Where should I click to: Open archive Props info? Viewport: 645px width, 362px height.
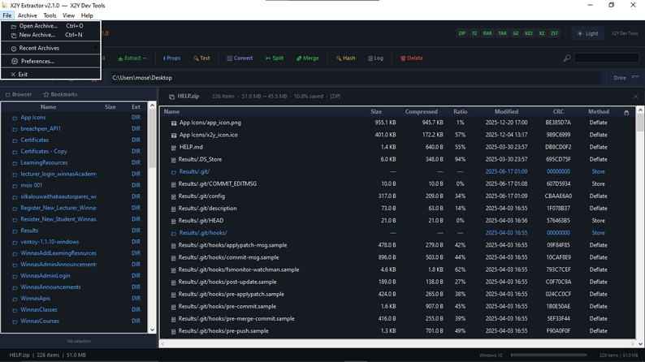pos(172,58)
